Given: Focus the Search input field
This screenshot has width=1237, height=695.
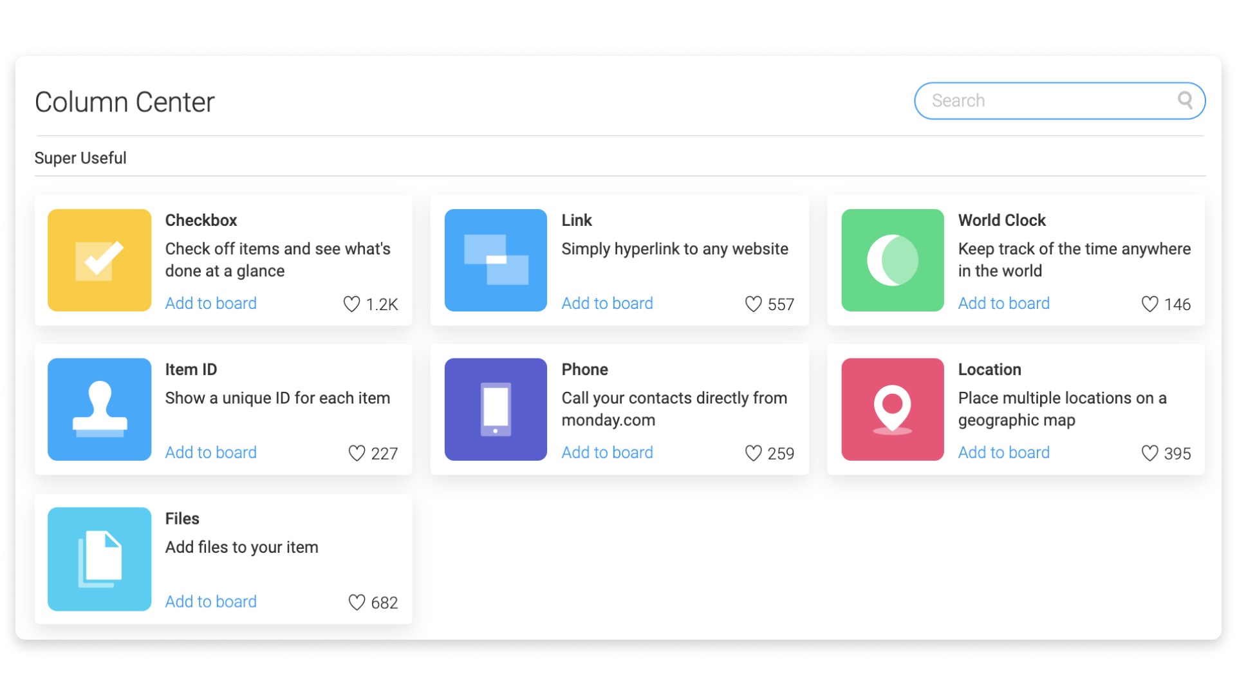Looking at the screenshot, I should point(1059,100).
